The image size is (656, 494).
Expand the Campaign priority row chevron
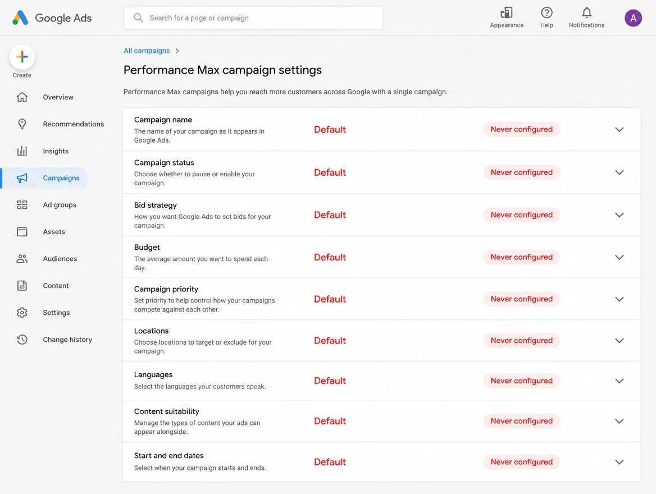point(619,299)
